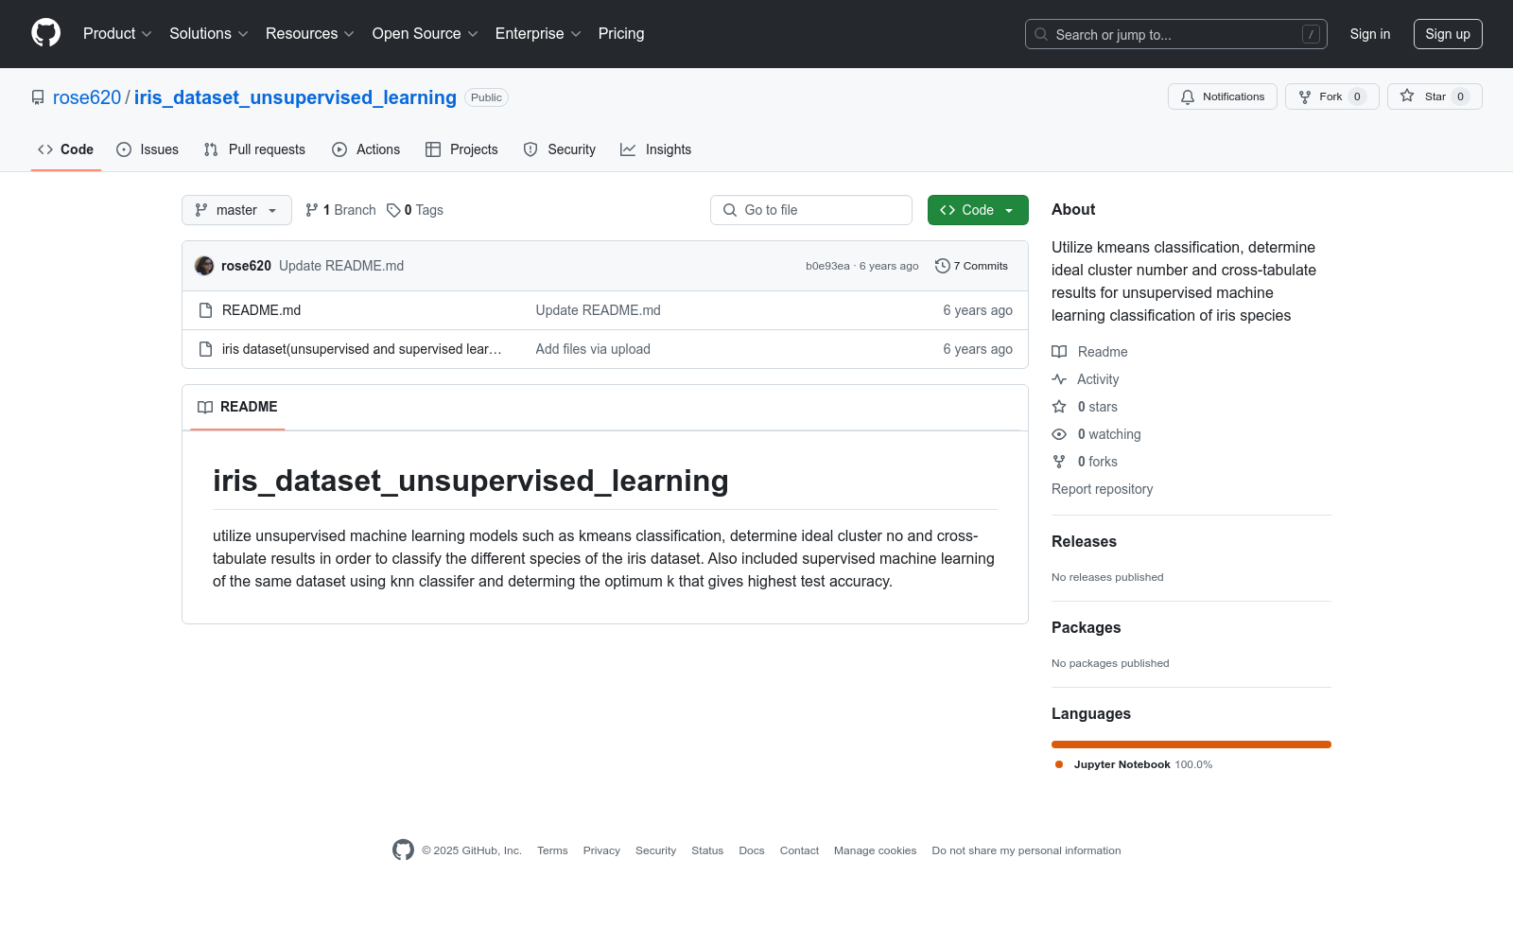This screenshot has width=1513, height=946.
Task: Open the Privacy footer link
Action: (x=601, y=850)
